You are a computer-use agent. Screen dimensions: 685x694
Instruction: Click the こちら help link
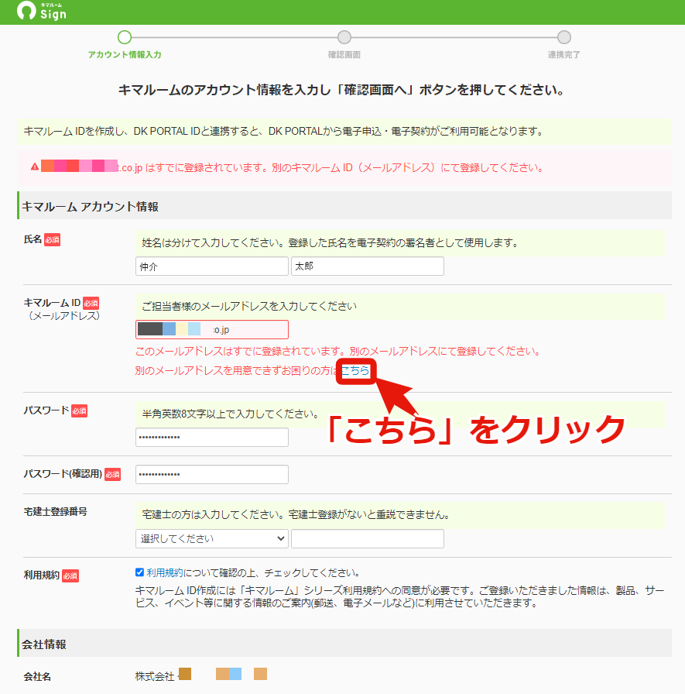coord(355,370)
